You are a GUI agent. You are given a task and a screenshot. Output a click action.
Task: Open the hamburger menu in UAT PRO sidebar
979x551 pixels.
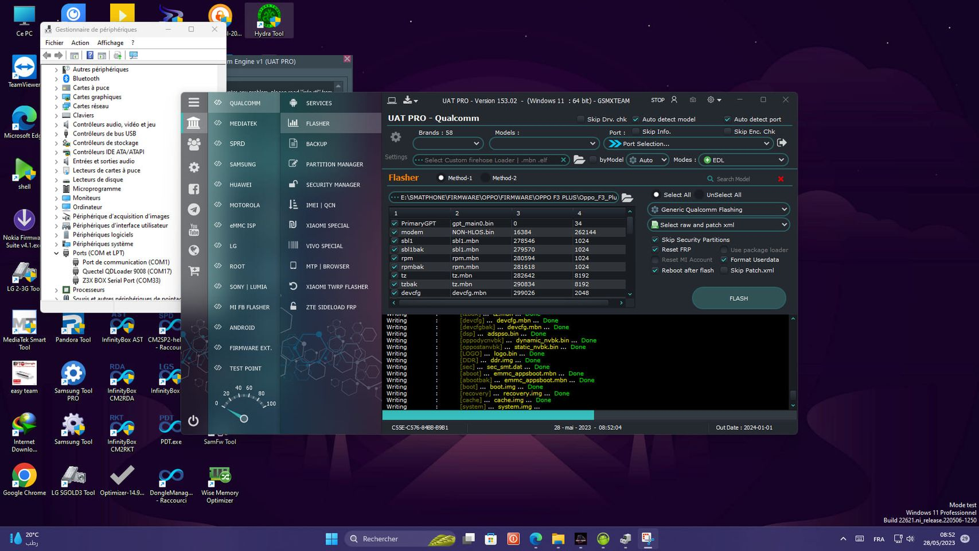coord(194,102)
